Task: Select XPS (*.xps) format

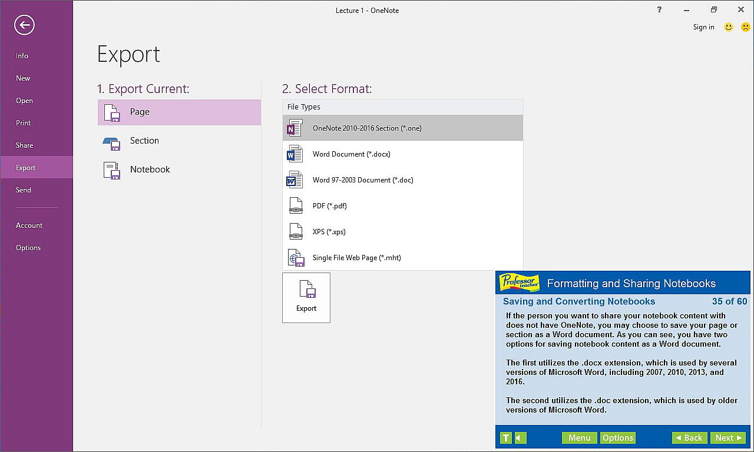Action: pyautogui.click(x=403, y=232)
